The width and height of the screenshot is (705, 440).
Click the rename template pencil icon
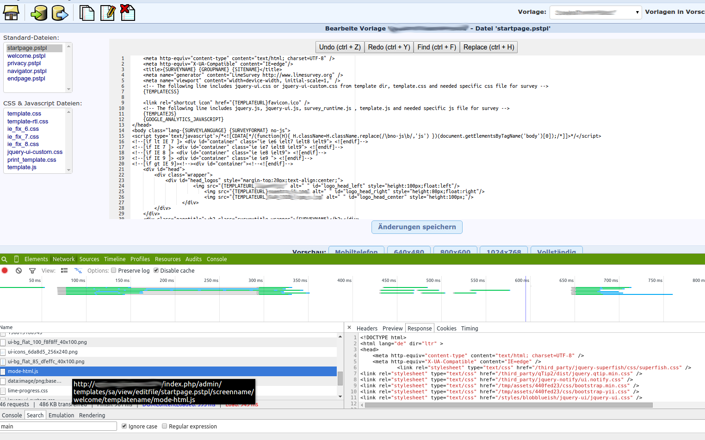(x=108, y=12)
